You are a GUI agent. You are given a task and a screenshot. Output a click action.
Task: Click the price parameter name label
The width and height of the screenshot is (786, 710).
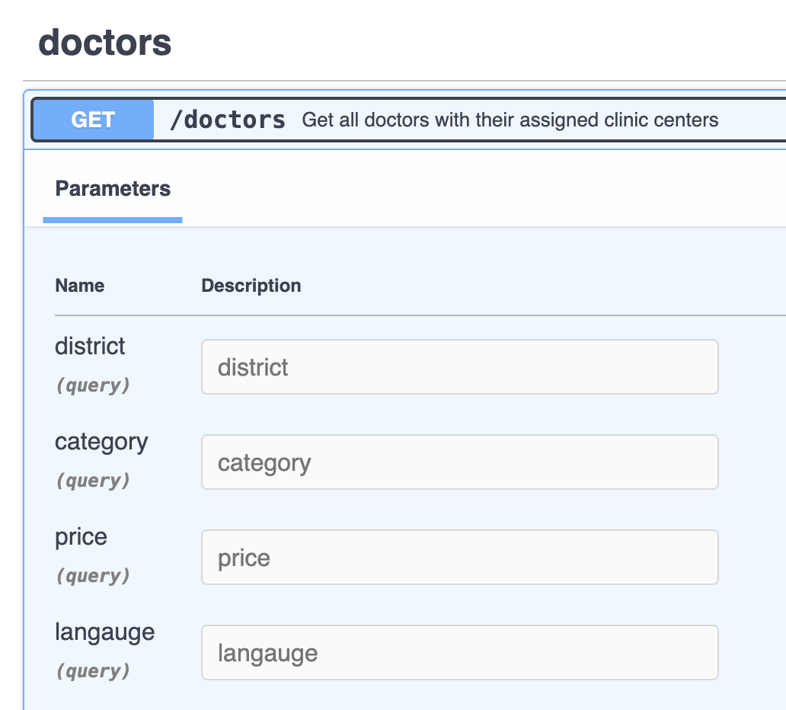coord(81,537)
